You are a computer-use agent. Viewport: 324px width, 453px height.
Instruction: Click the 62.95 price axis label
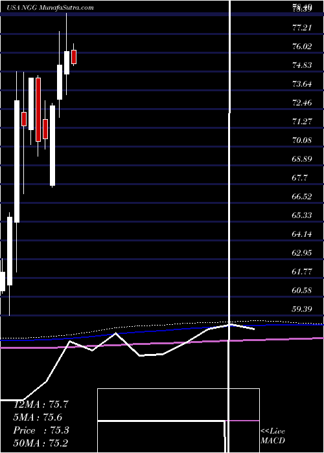click(302, 253)
